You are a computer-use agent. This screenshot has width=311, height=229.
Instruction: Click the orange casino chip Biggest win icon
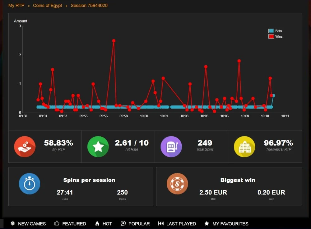(177, 184)
